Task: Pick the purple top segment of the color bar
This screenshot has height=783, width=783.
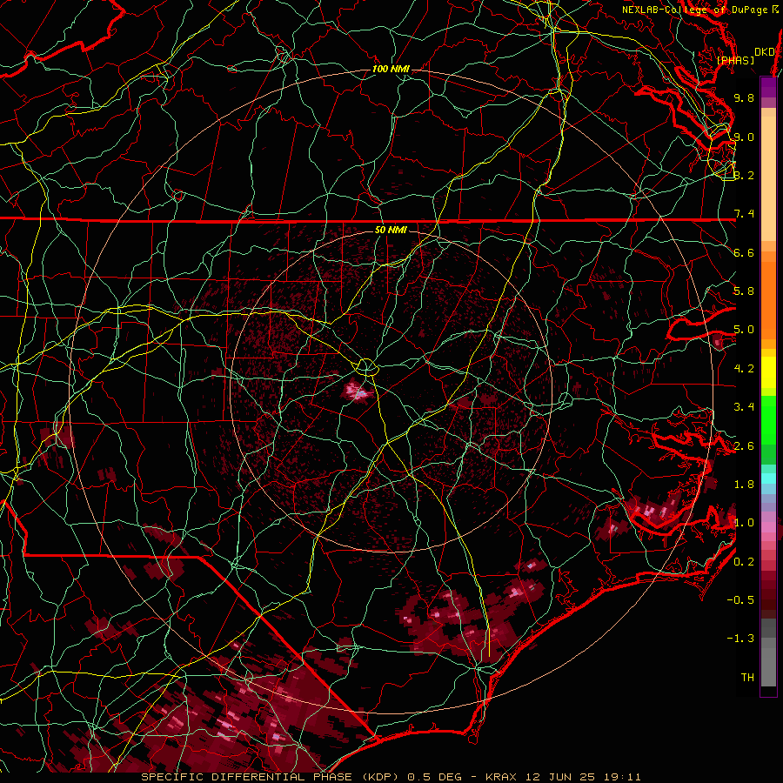Action: click(x=768, y=87)
